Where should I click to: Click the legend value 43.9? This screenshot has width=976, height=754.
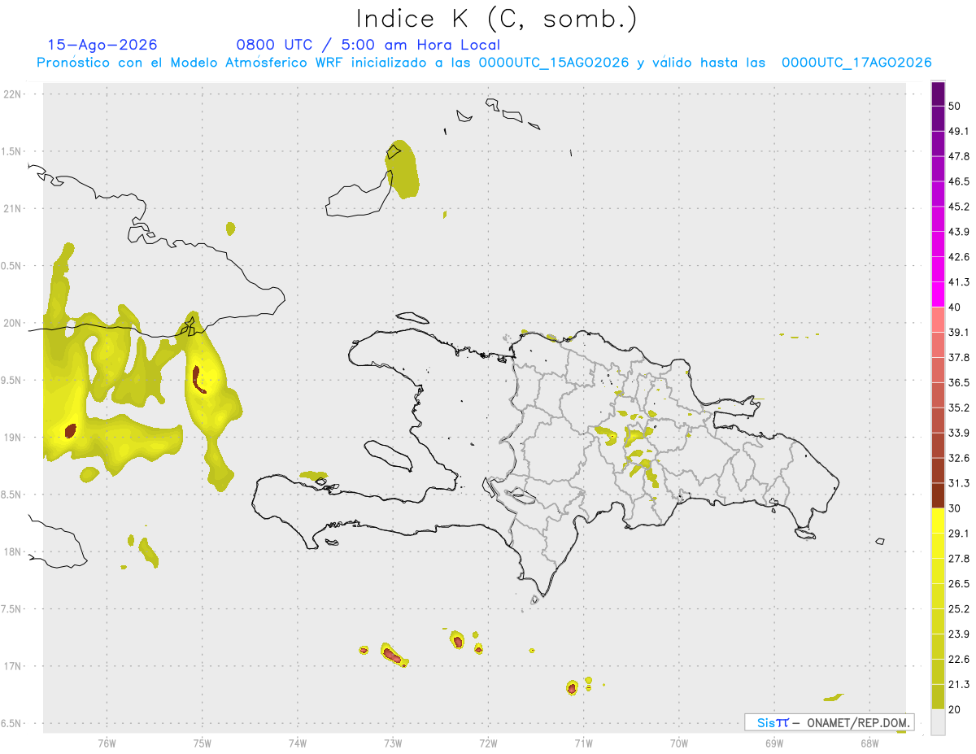point(959,232)
